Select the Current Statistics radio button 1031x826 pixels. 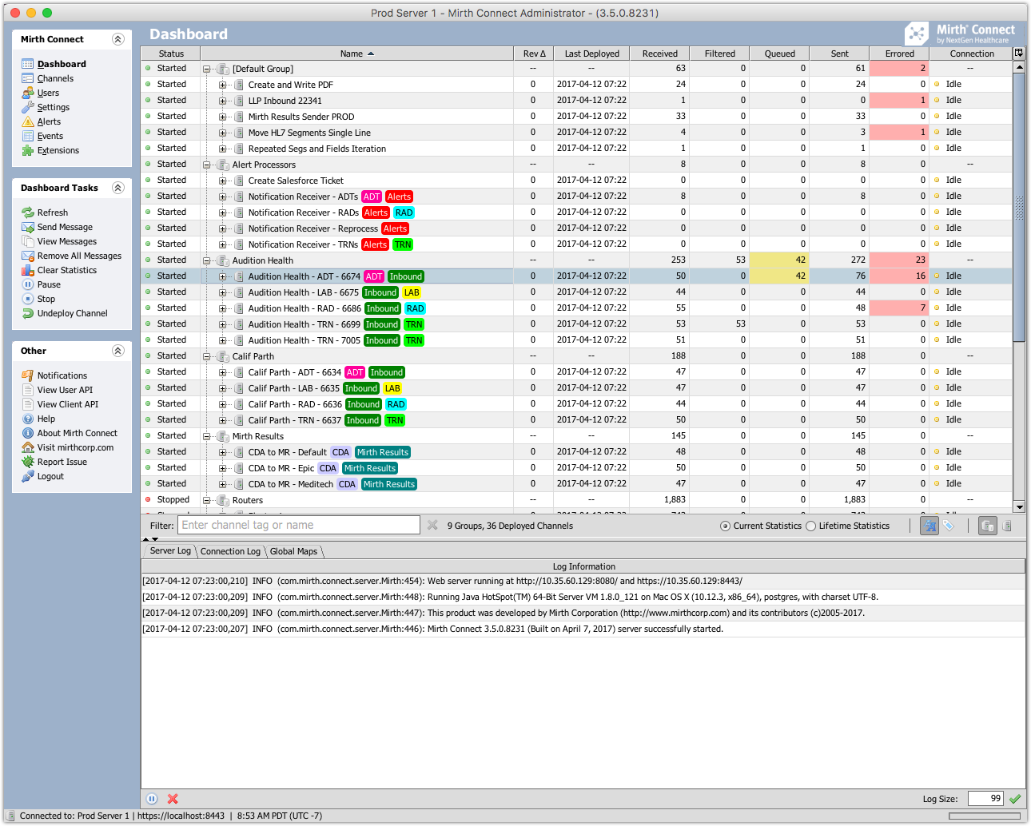tap(725, 526)
